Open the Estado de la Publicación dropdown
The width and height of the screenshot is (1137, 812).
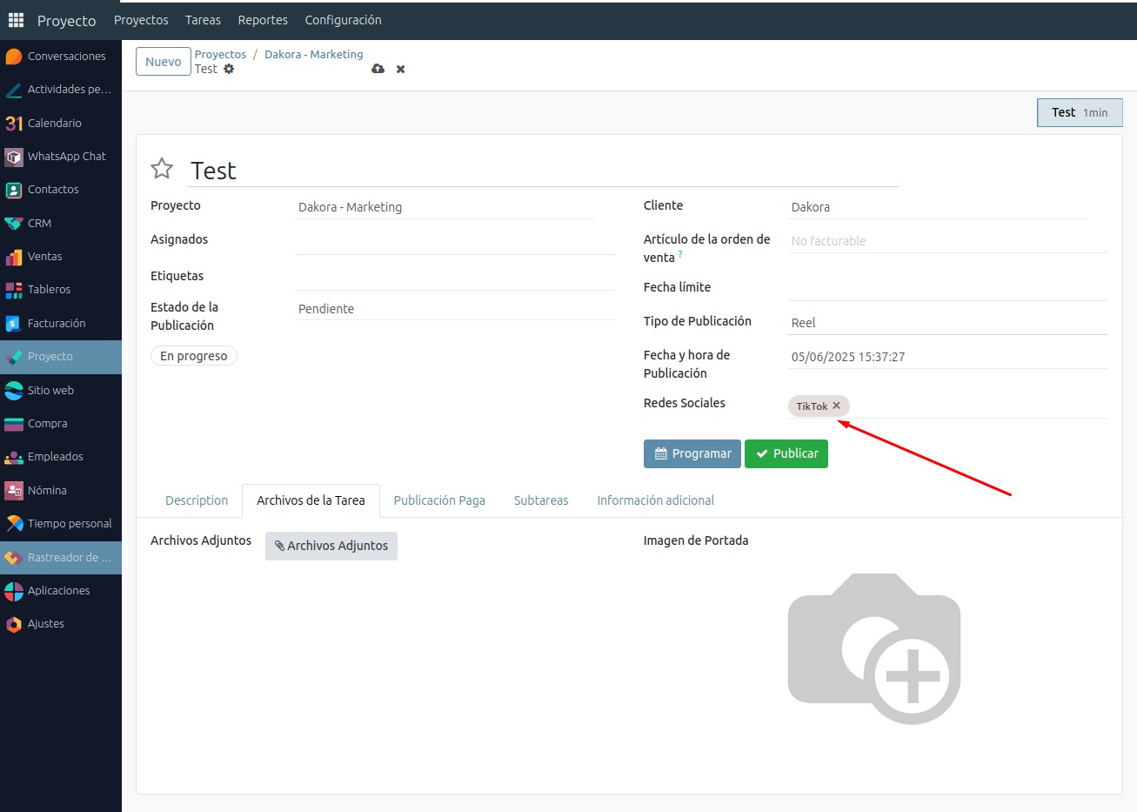[x=454, y=309]
